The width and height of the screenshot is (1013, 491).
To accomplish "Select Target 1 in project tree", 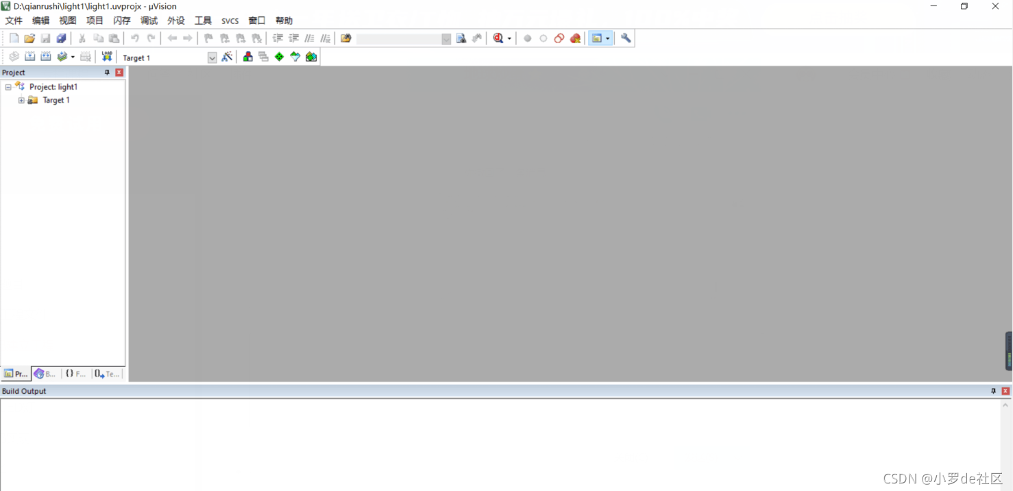I will click(x=56, y=100).
